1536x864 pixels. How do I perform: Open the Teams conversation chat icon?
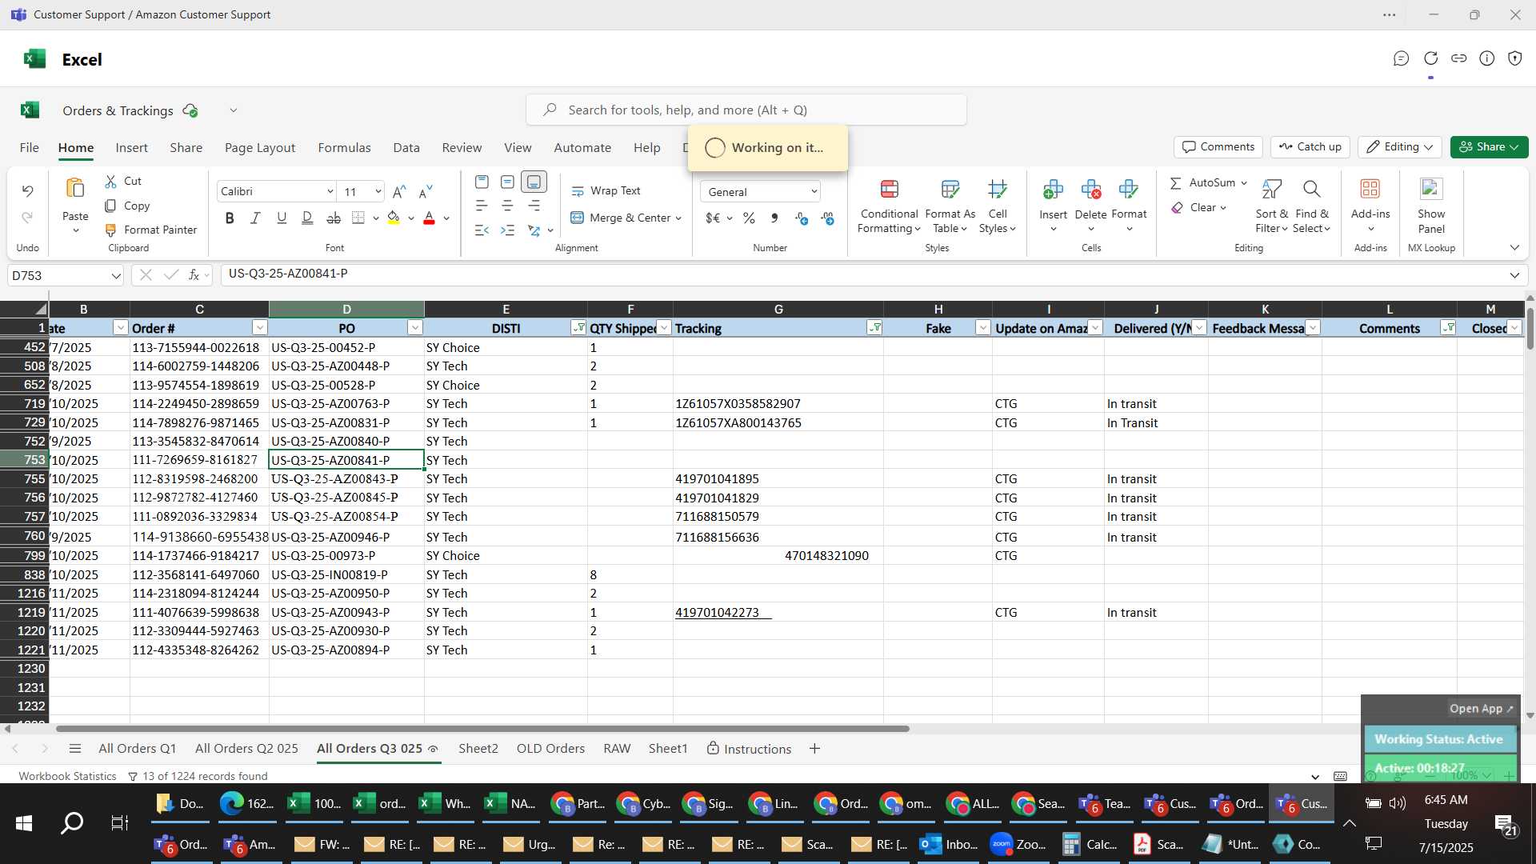click(1401, 58)
